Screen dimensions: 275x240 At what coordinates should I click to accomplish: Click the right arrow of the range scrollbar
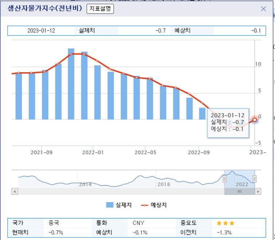tap(258, 191)
